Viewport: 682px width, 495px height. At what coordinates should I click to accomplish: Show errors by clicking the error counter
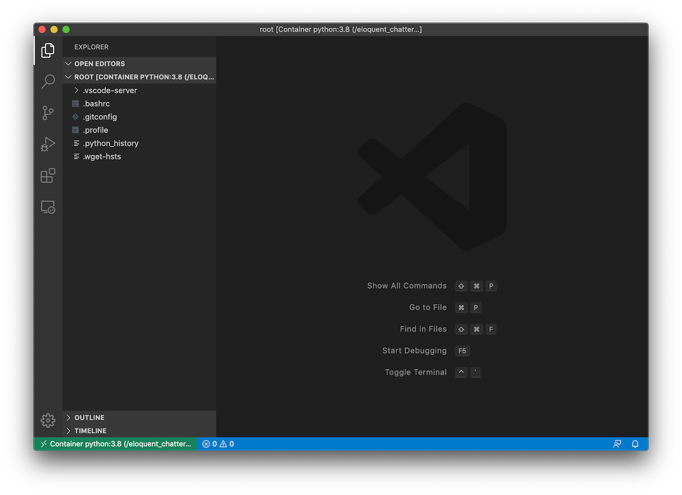point(210,443)
